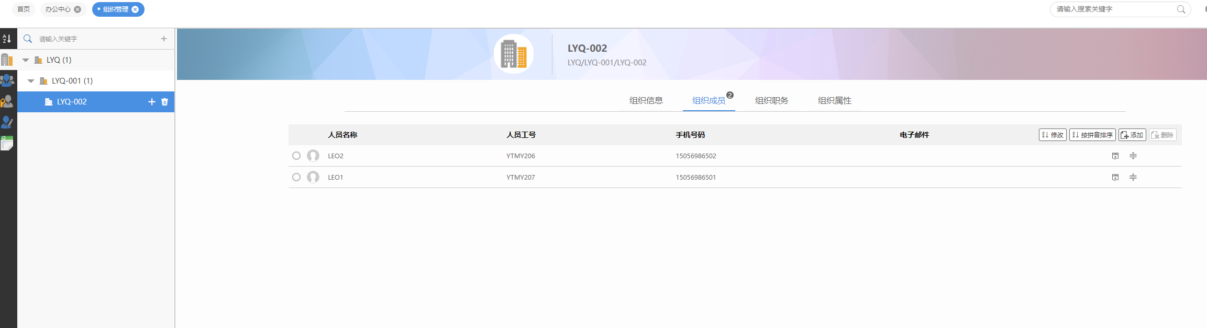
Task: Click the top-right search magnifier icon
Action: (1181, 9)
